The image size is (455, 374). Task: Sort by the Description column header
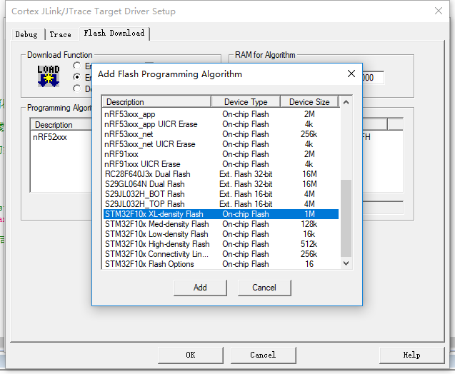[x=156, y=102]
